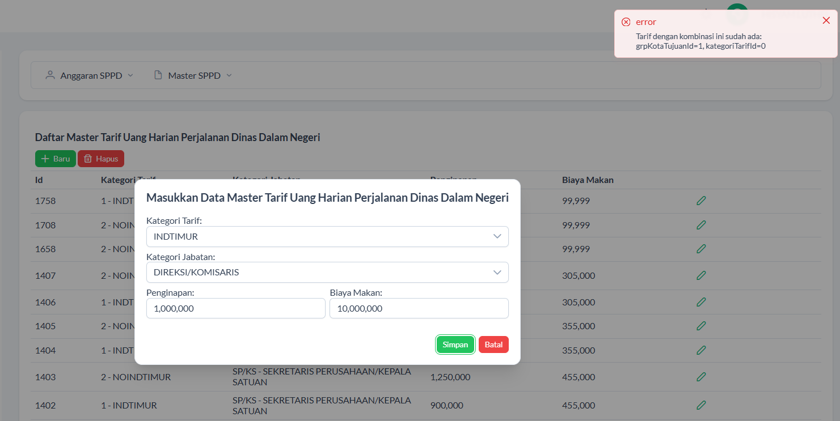
Task: Click the edit pencil icon for row 1708
Action: point(701,225)
